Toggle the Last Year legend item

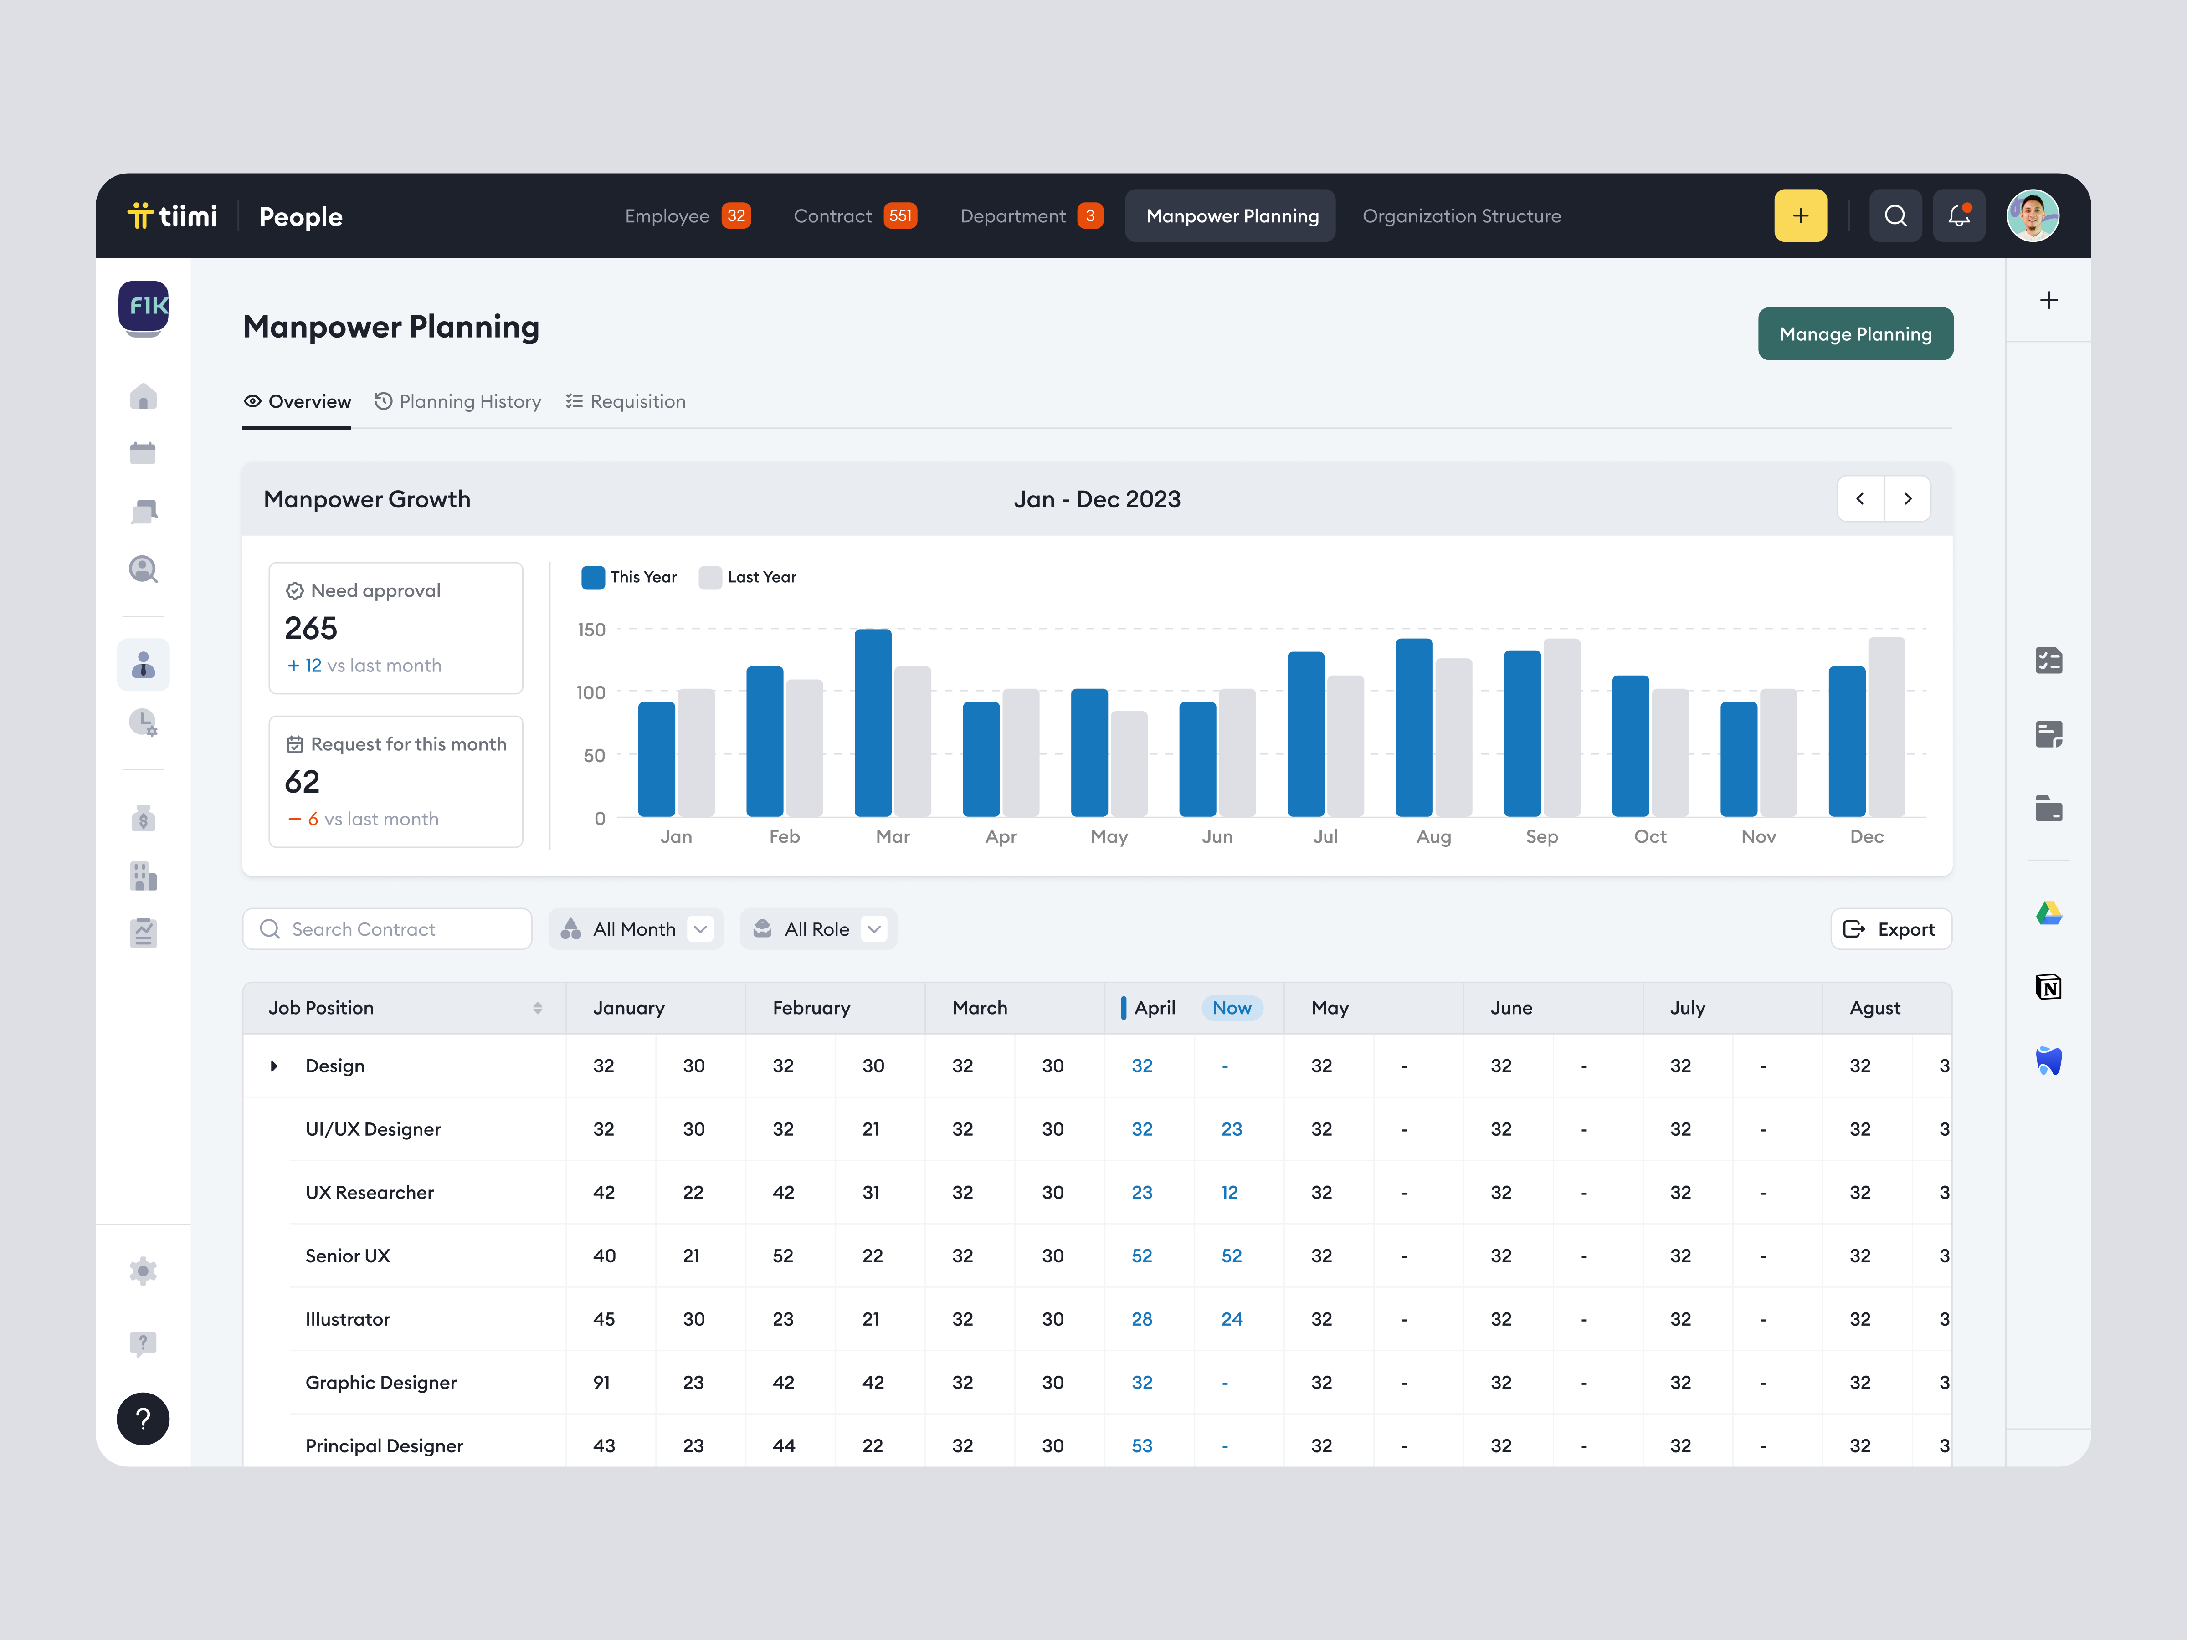coord(748,576)
